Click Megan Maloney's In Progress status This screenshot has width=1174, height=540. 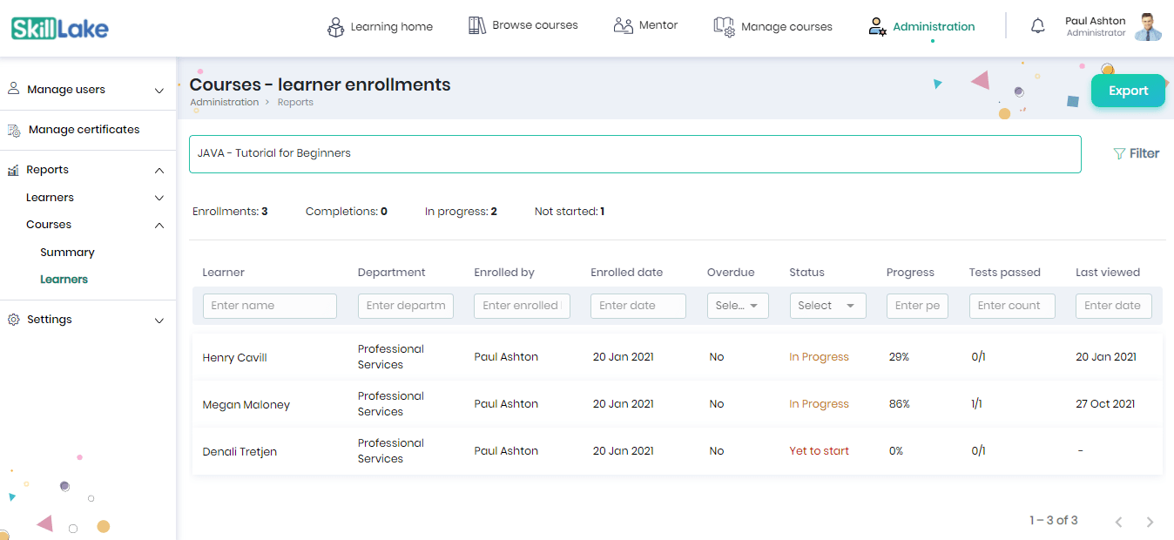coord(820,404)
